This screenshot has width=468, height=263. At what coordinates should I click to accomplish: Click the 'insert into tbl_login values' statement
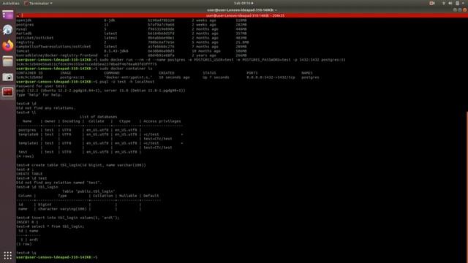[x=75, y=218]
